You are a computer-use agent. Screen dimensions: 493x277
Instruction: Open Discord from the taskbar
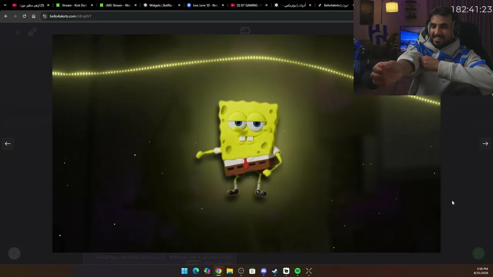pyautogui.click(x=263, y=271)
